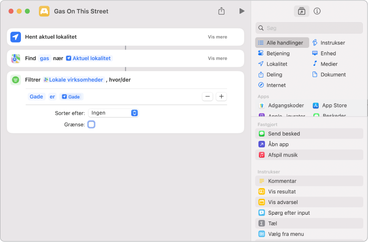Open the shortcut details info icon
Image resolution: width=368 pixels, height=242 pixels.
click(x=317, y=11)
